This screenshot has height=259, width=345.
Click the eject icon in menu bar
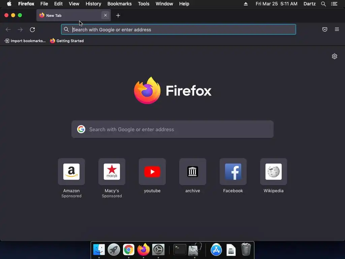point(246,4)
